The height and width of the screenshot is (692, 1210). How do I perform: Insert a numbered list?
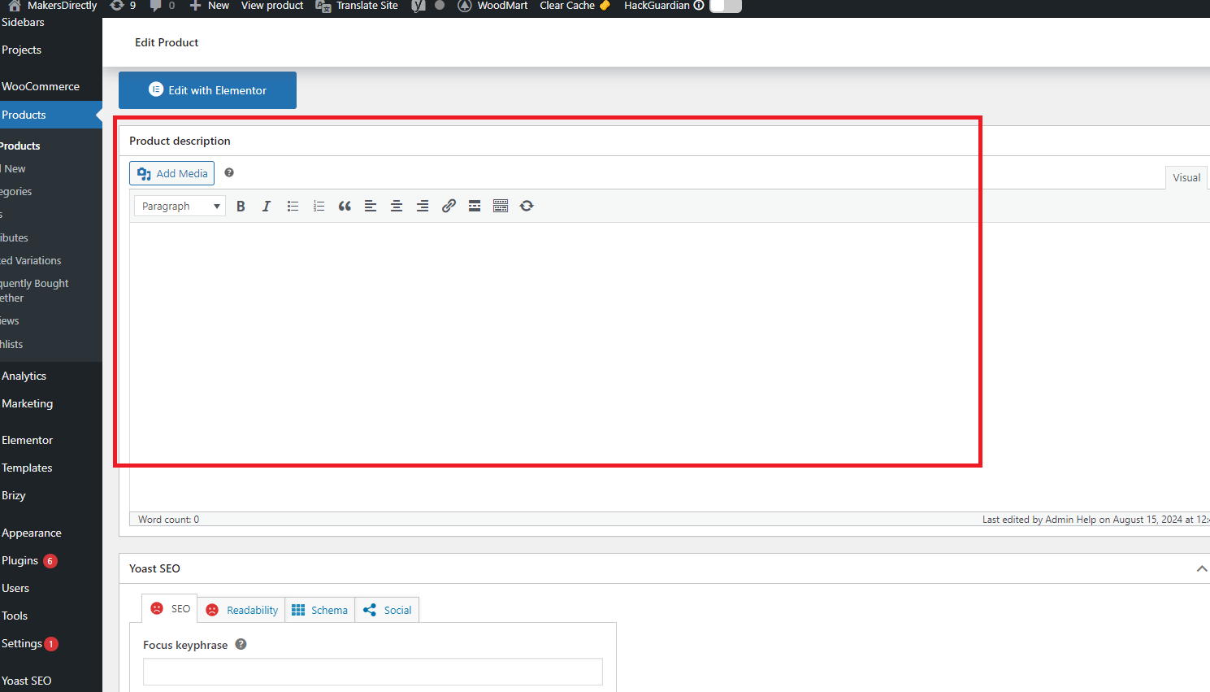tap(319, 206)
